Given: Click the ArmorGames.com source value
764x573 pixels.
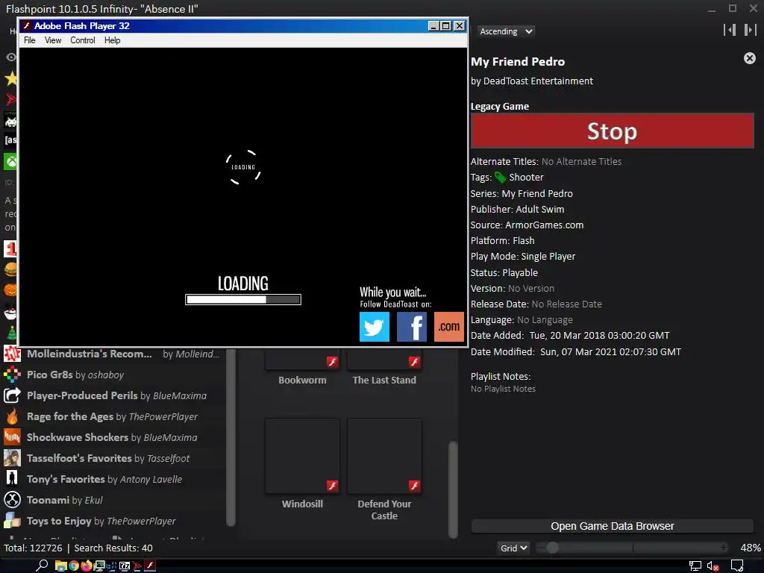Looking at the screenshot, I should (544, 225).
